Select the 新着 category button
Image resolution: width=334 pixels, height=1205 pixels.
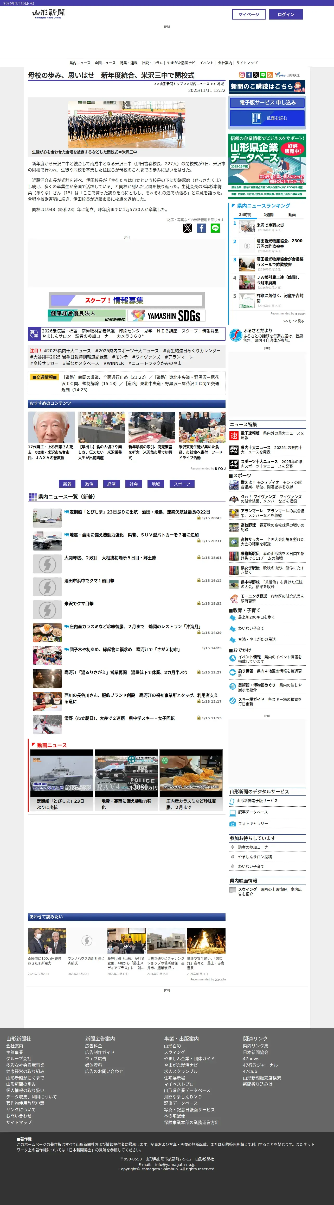click(x=67, y=484)
